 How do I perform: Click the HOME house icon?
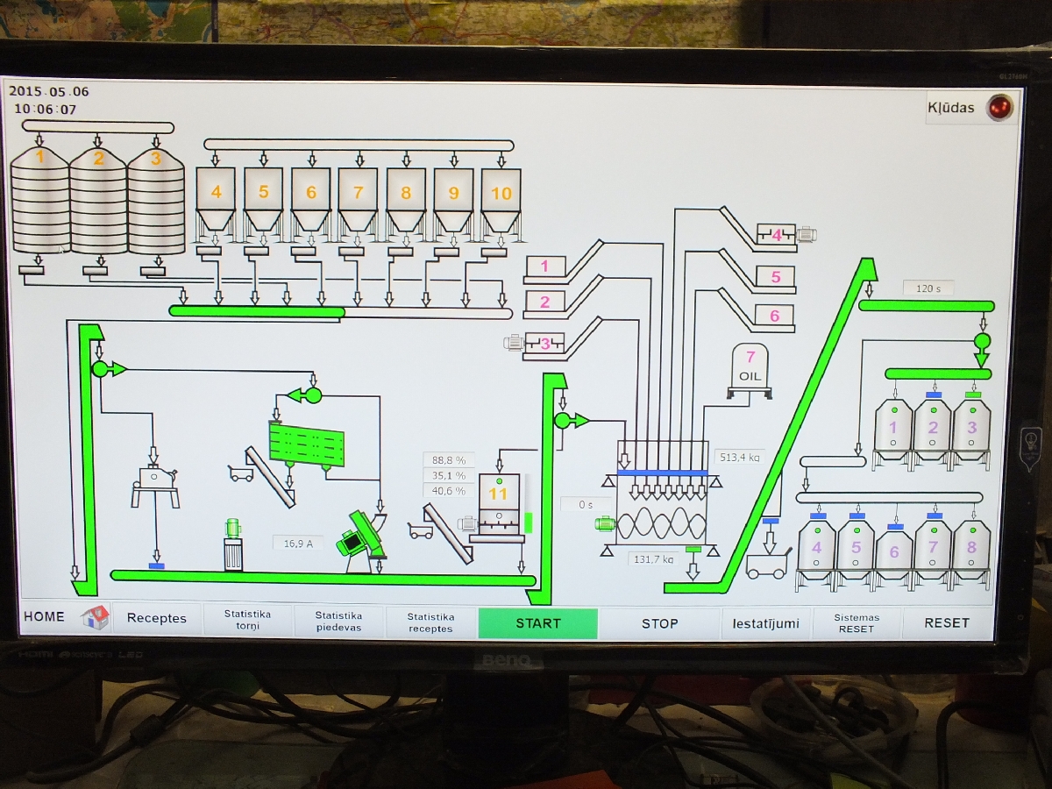point(95,617)
